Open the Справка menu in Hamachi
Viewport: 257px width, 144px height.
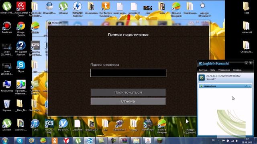(x=237, y=70)
